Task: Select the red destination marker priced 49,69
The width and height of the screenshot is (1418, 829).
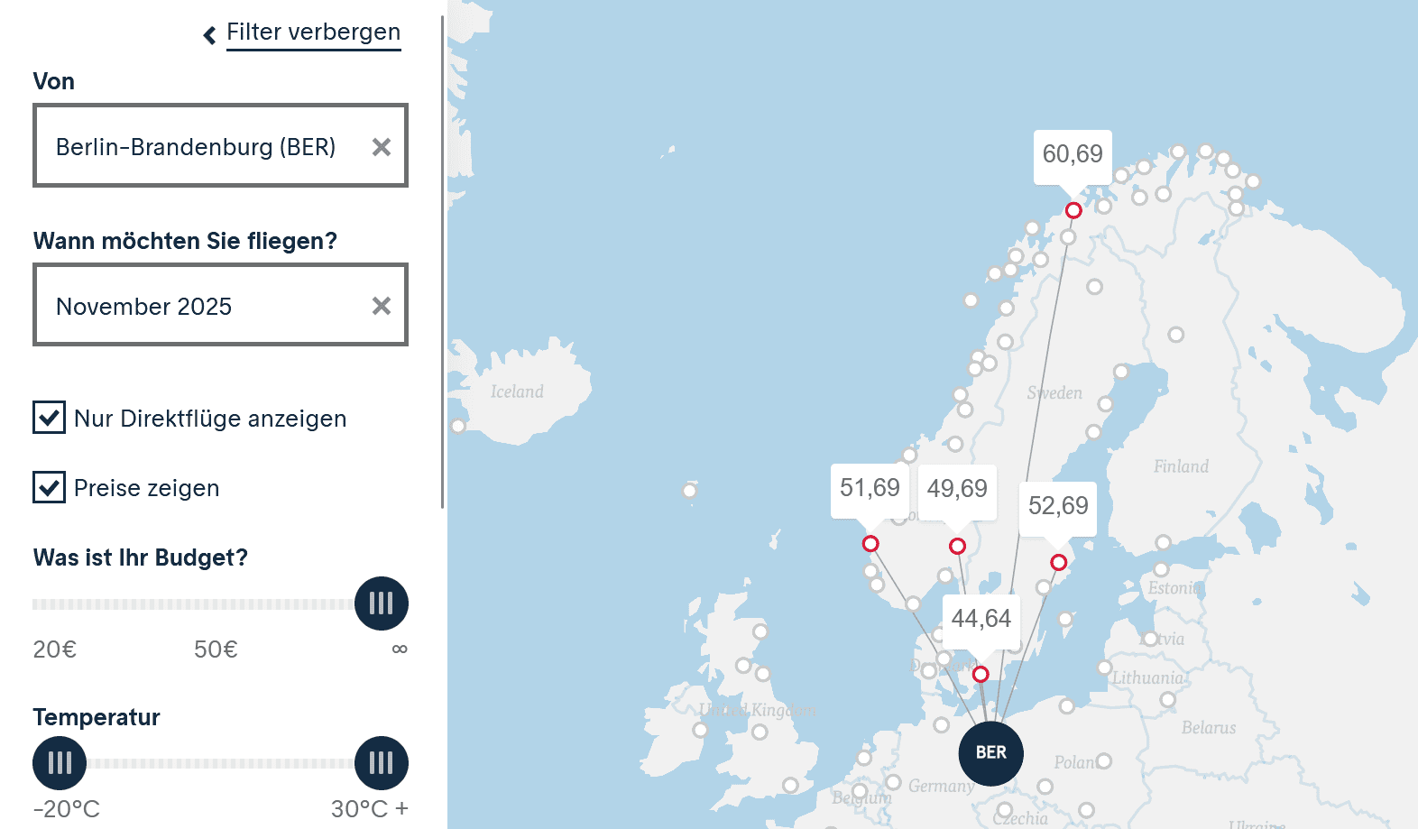Action: pos(957,546)
